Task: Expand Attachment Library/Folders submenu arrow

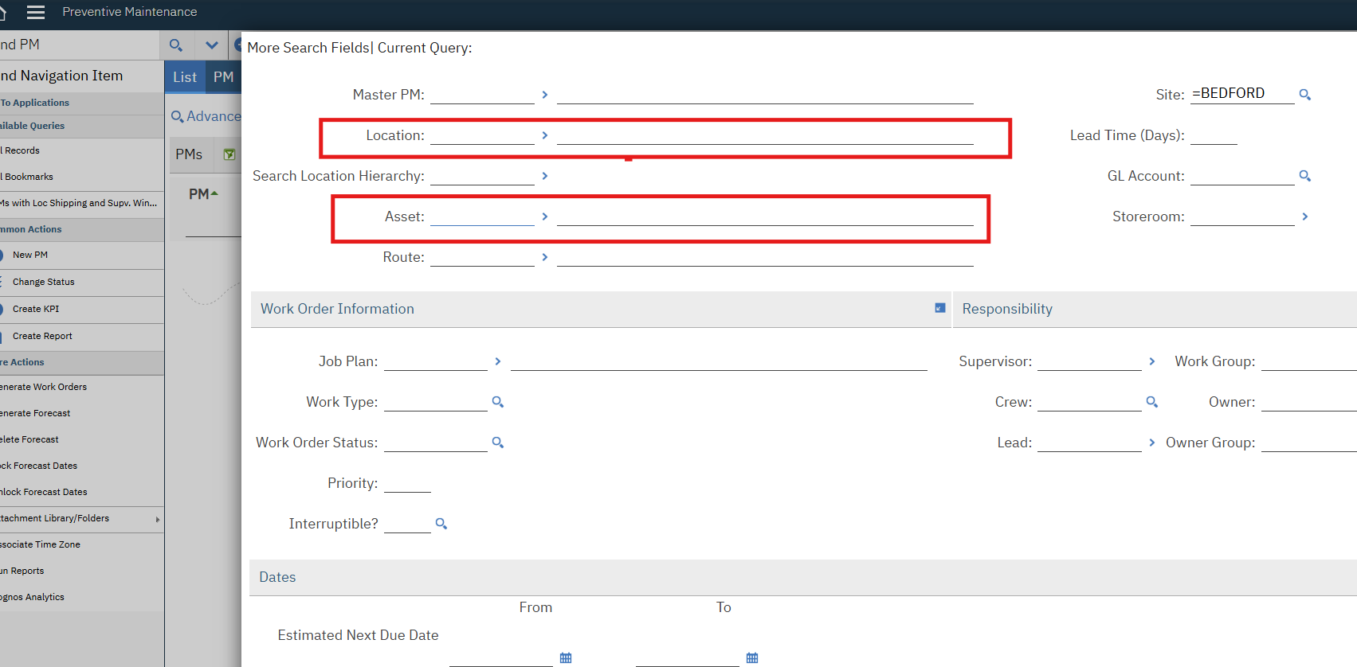Action: 158,519
